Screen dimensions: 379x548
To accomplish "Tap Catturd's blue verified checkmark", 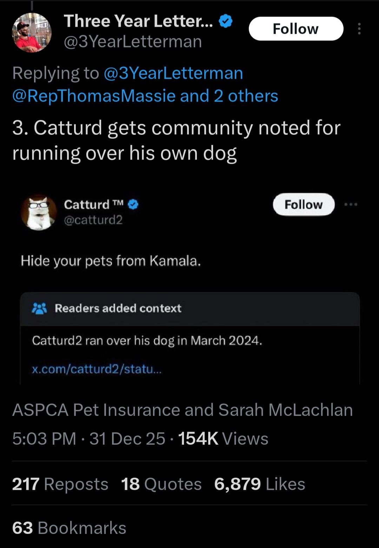I will click(x=133, y=204).
